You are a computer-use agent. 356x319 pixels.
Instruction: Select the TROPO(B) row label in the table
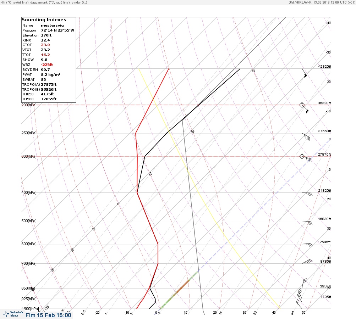[x=31, y=90]
